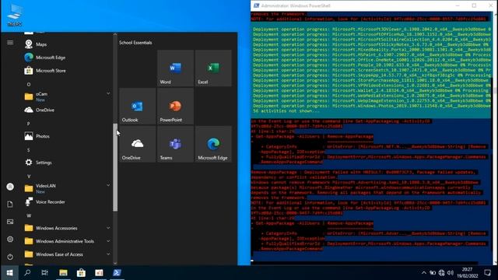Screen dimensions: 498x280
Task: Open Microsoft Store on the taskbar
Action: click(81, 273)
